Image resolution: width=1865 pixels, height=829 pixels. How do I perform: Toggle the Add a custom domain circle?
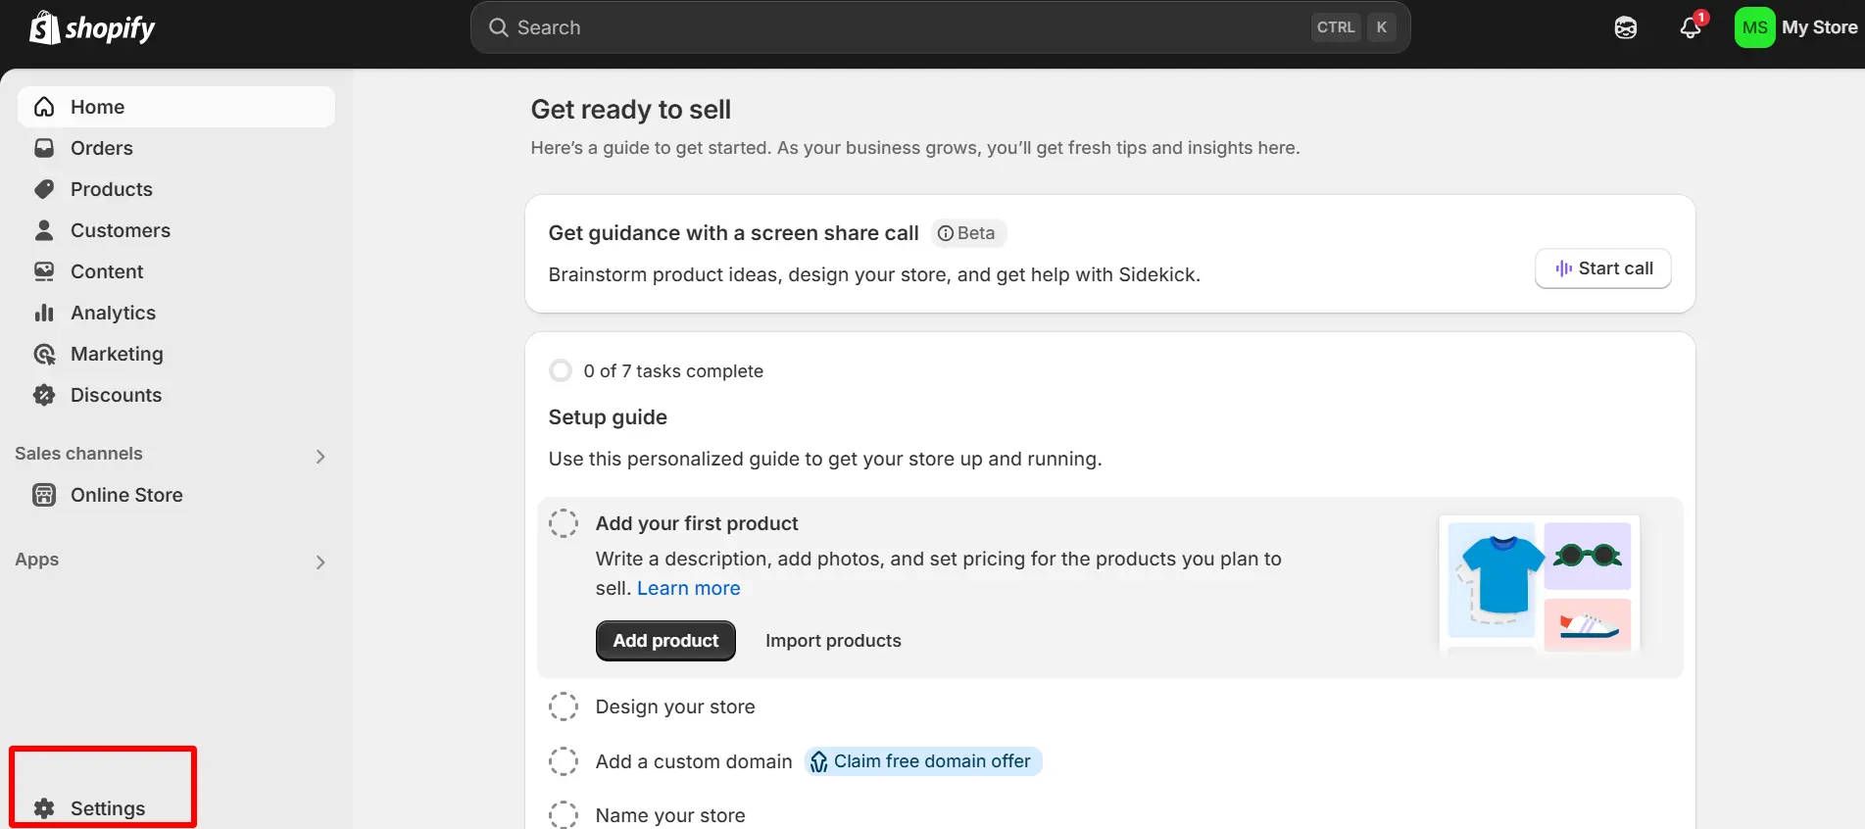point(564,761)
